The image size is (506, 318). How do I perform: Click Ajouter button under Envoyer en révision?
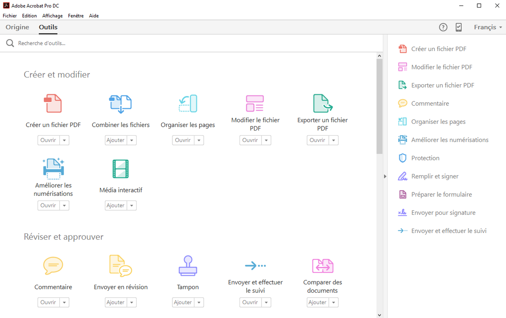tap(116, 302)
